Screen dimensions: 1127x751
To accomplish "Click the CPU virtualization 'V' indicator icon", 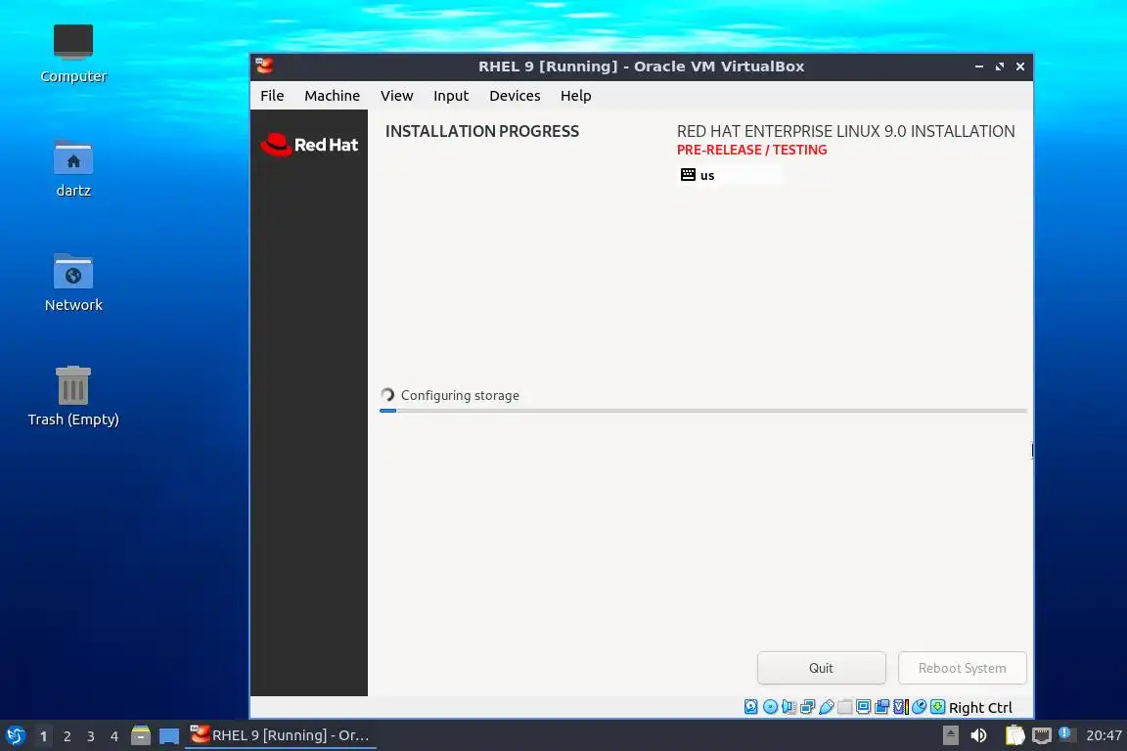I will (x=901, y=707).
